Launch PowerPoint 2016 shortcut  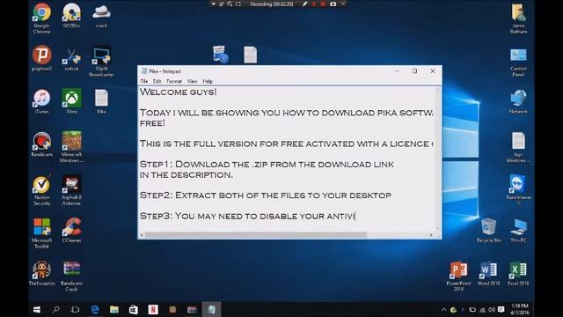pyautogui.click(x=458, y=276)
